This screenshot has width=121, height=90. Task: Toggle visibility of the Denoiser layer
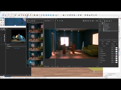pos(100,30)
